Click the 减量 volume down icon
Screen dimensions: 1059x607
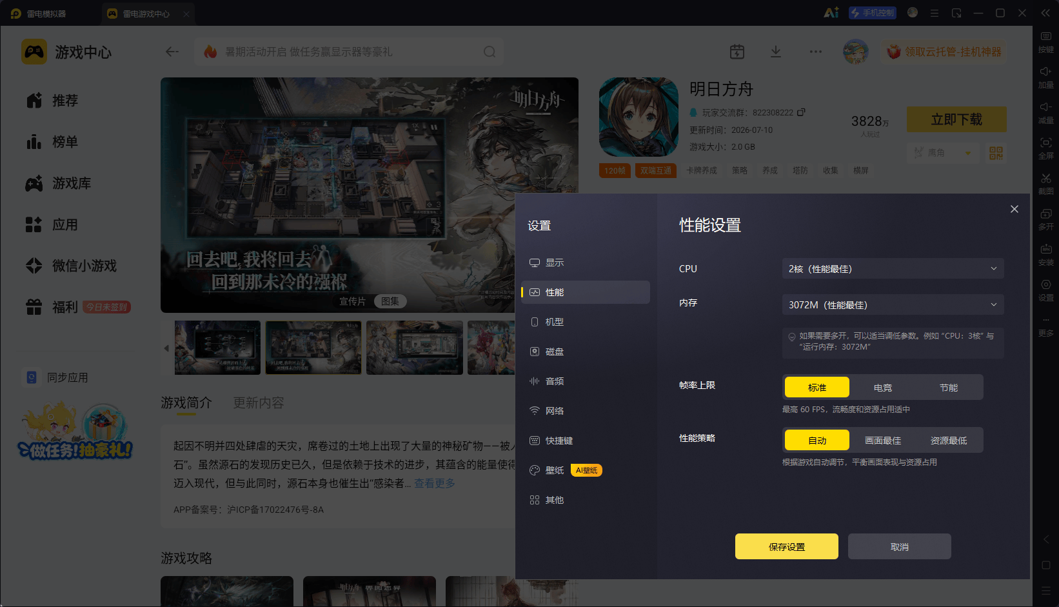(1046, 113)
